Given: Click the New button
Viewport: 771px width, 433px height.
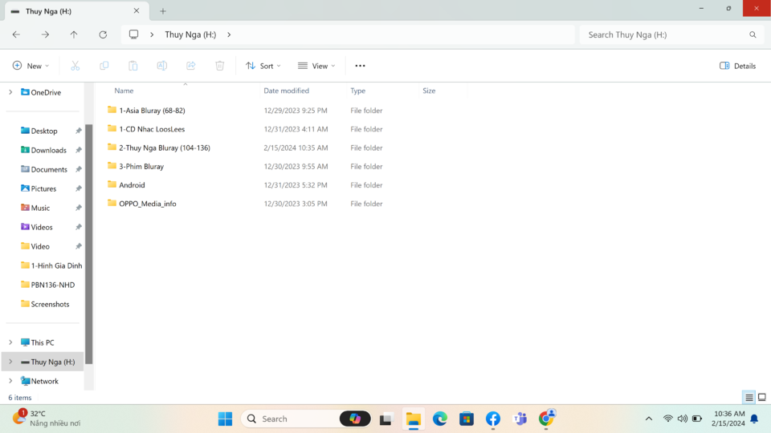Looking at the screenshot, I should click(x=31, y=66).
